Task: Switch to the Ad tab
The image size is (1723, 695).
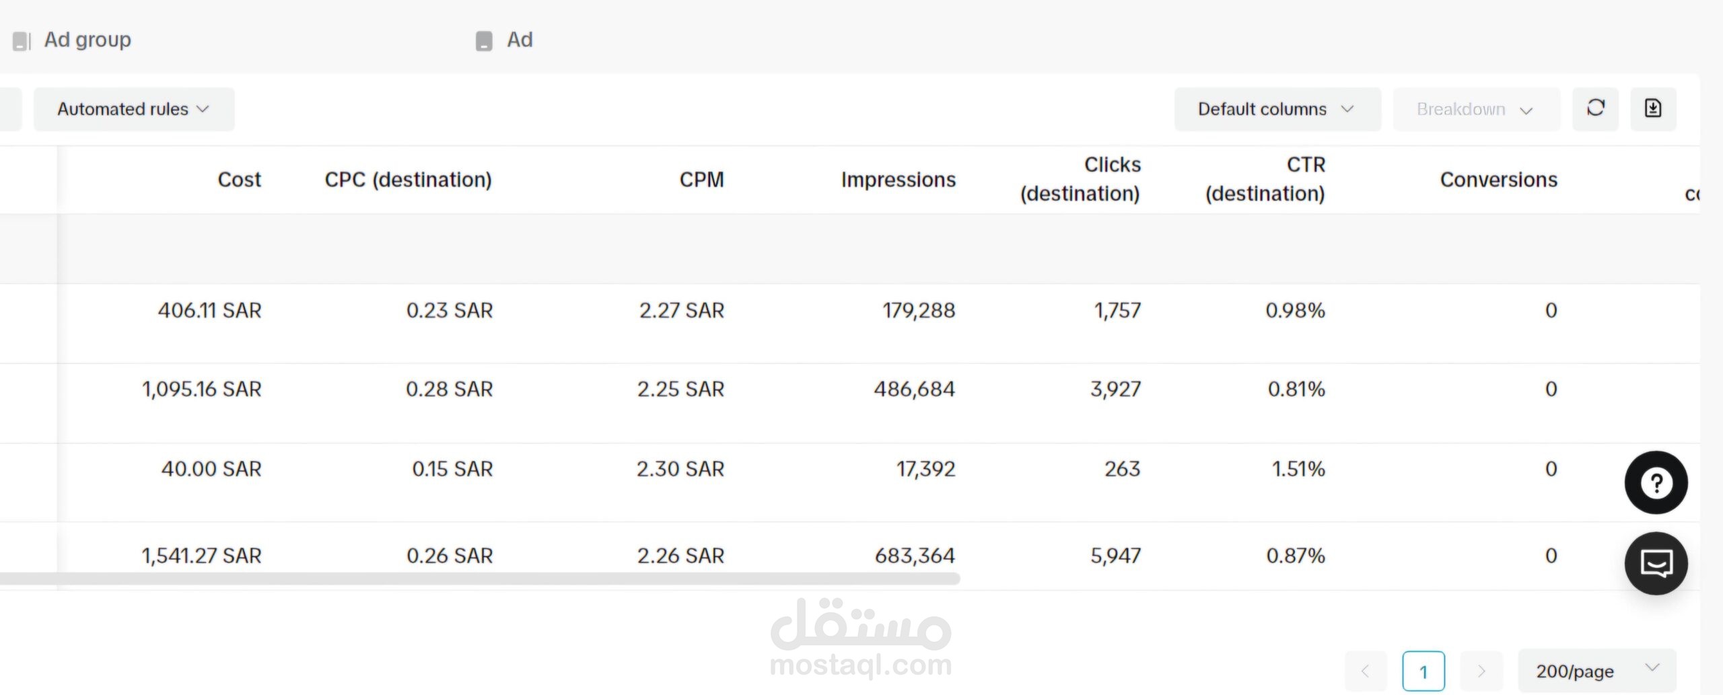Action: [x=520, y=40]
